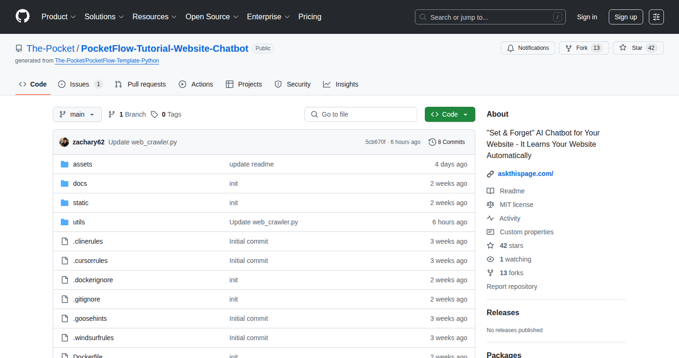Viewport: 679px width, 358px height.
Task: Open the Security tab
Action: coord(293,84)
